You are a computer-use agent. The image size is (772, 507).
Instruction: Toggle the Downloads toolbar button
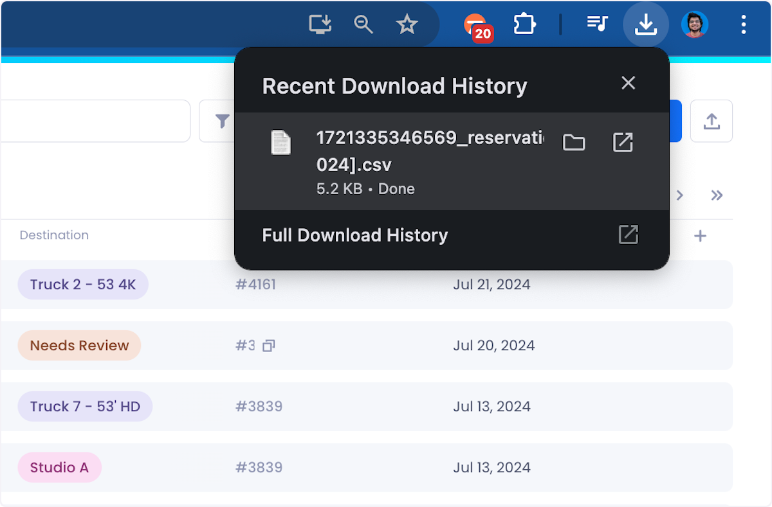645,24
